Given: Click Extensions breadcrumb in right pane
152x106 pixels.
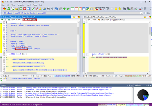Looking at the screenshot, I should [104, 20].
